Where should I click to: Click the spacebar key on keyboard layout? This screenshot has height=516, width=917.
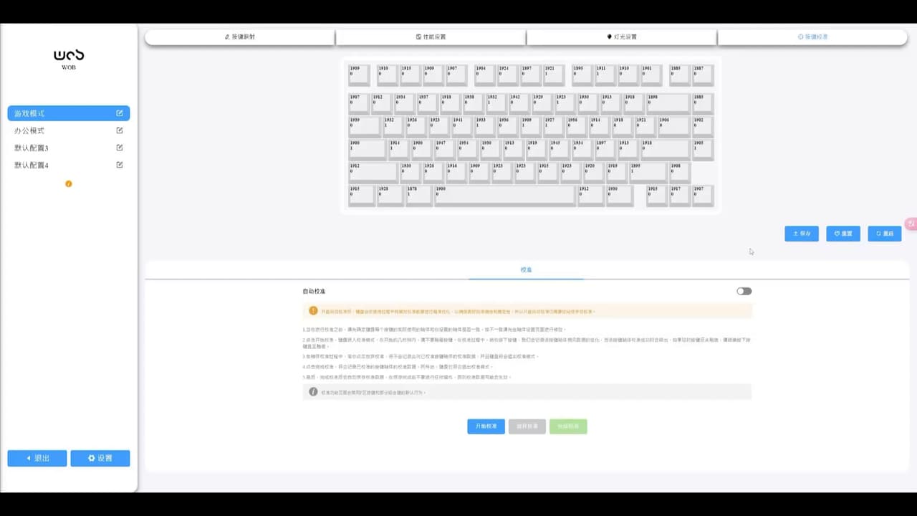click(x=504, y=196)
